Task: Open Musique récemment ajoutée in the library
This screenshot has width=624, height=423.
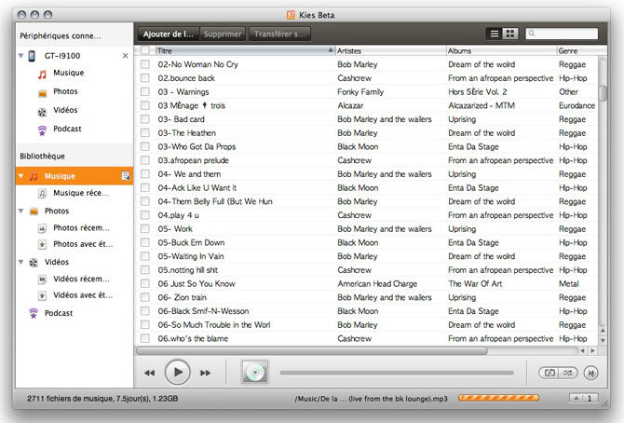Action: (81, 193)
